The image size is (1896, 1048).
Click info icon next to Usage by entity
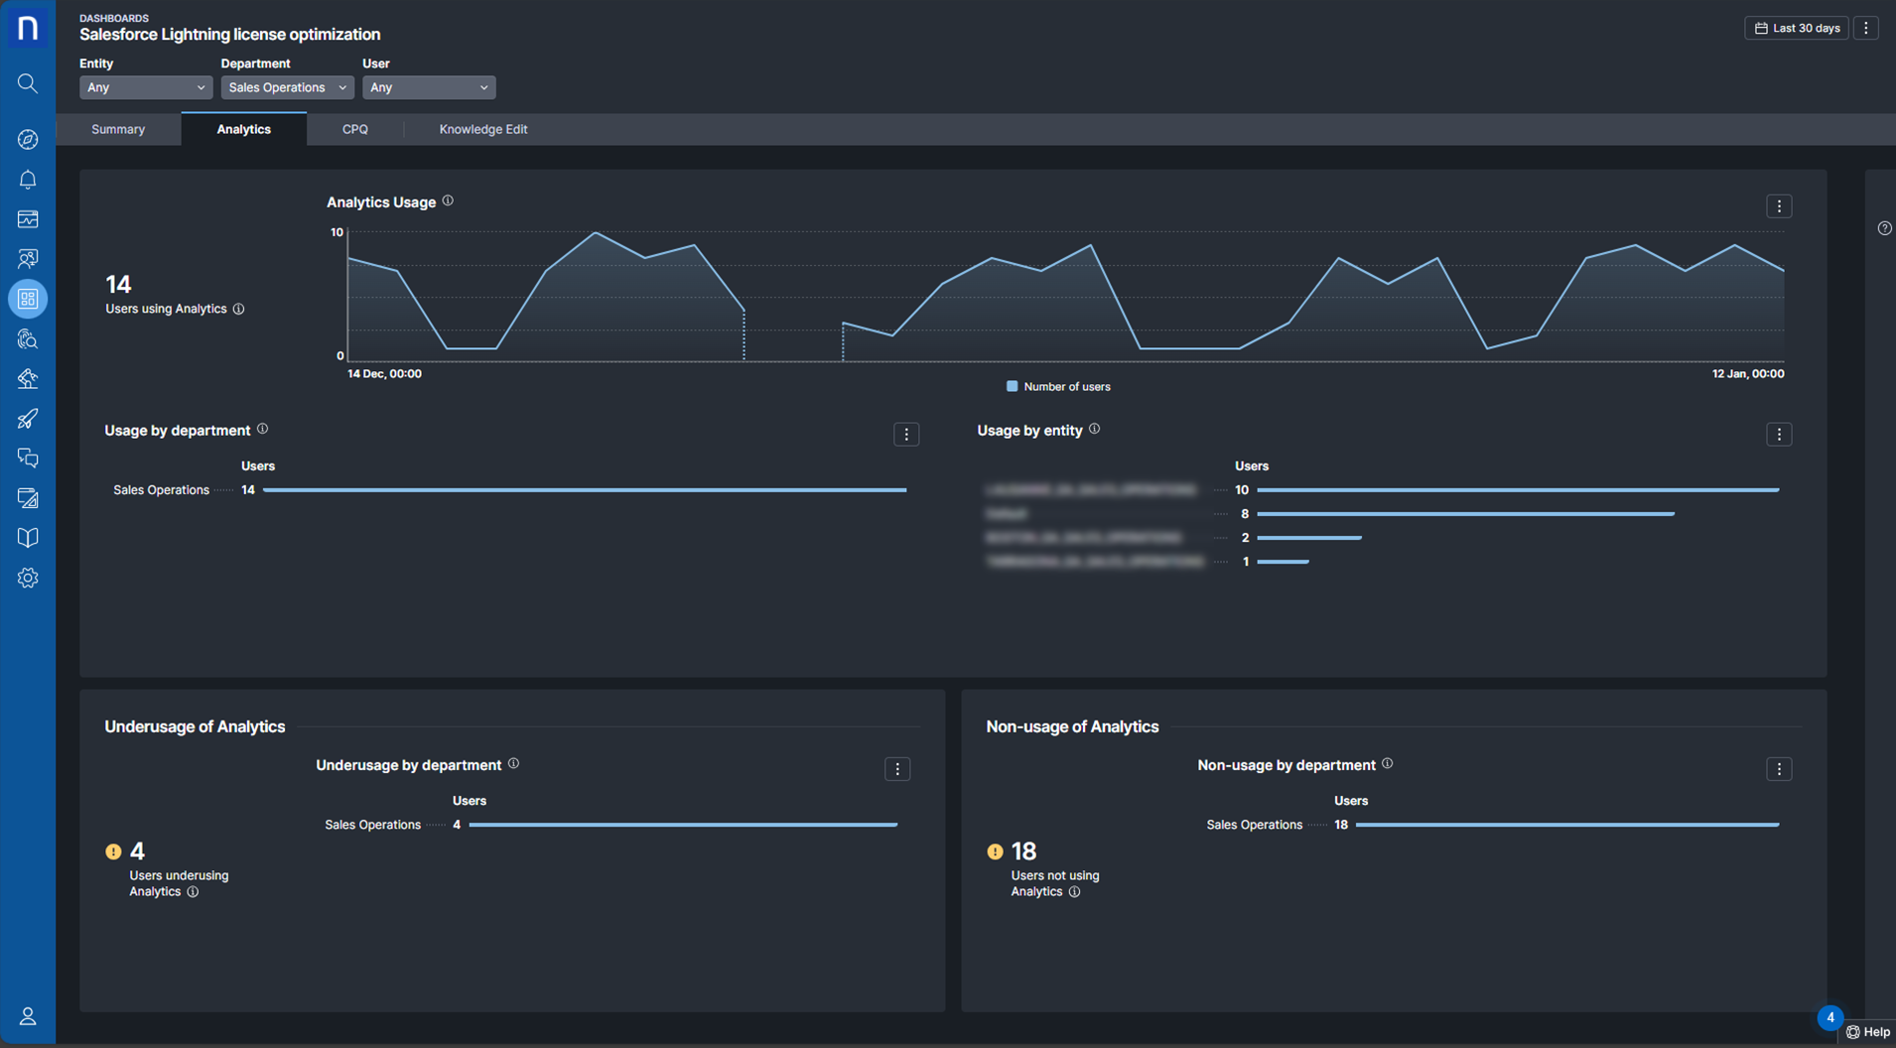1094,429
